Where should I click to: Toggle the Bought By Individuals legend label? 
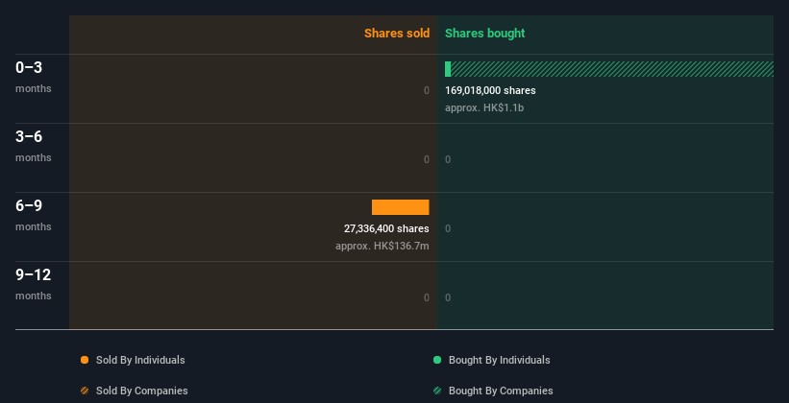tap(499, 361)
